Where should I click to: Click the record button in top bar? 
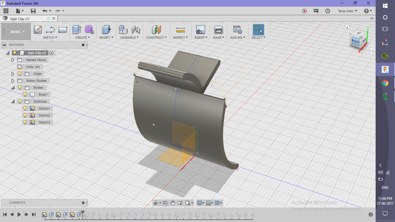(x=304, y=11)
